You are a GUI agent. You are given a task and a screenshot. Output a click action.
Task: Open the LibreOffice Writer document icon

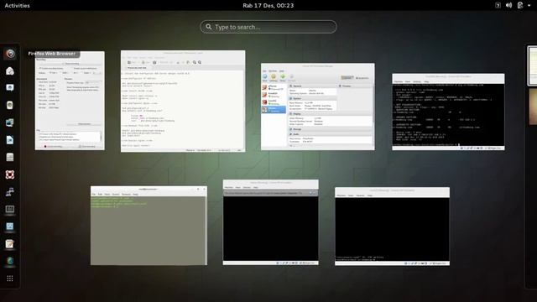pyautogui.click(x=10, y=140)
